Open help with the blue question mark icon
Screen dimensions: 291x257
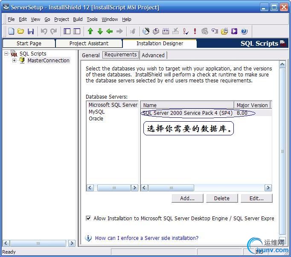(x=244, y=31)
